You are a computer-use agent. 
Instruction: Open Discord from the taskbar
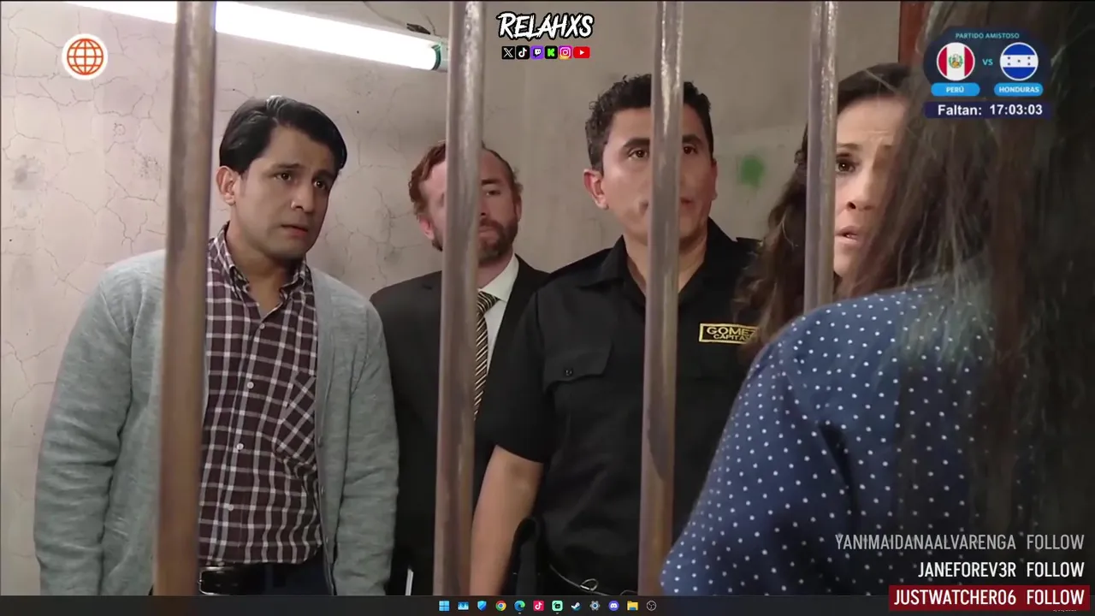point(613,606)
